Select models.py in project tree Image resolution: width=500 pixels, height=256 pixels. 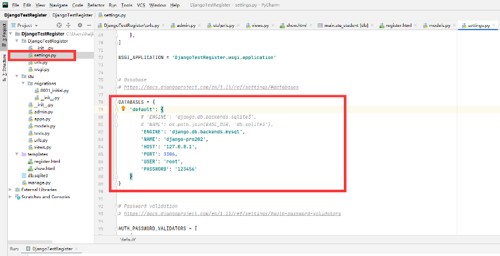click(x=45, y=126)
